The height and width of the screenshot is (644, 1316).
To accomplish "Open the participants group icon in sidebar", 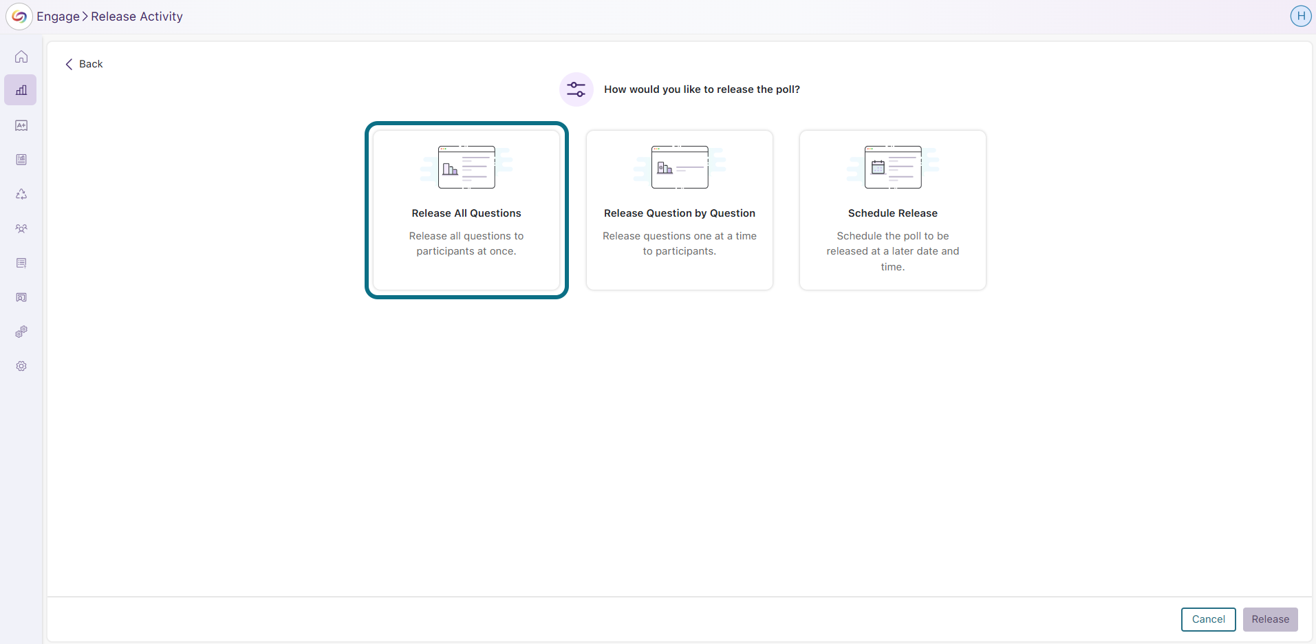I will pyautogui.click(x=21, y=228).
